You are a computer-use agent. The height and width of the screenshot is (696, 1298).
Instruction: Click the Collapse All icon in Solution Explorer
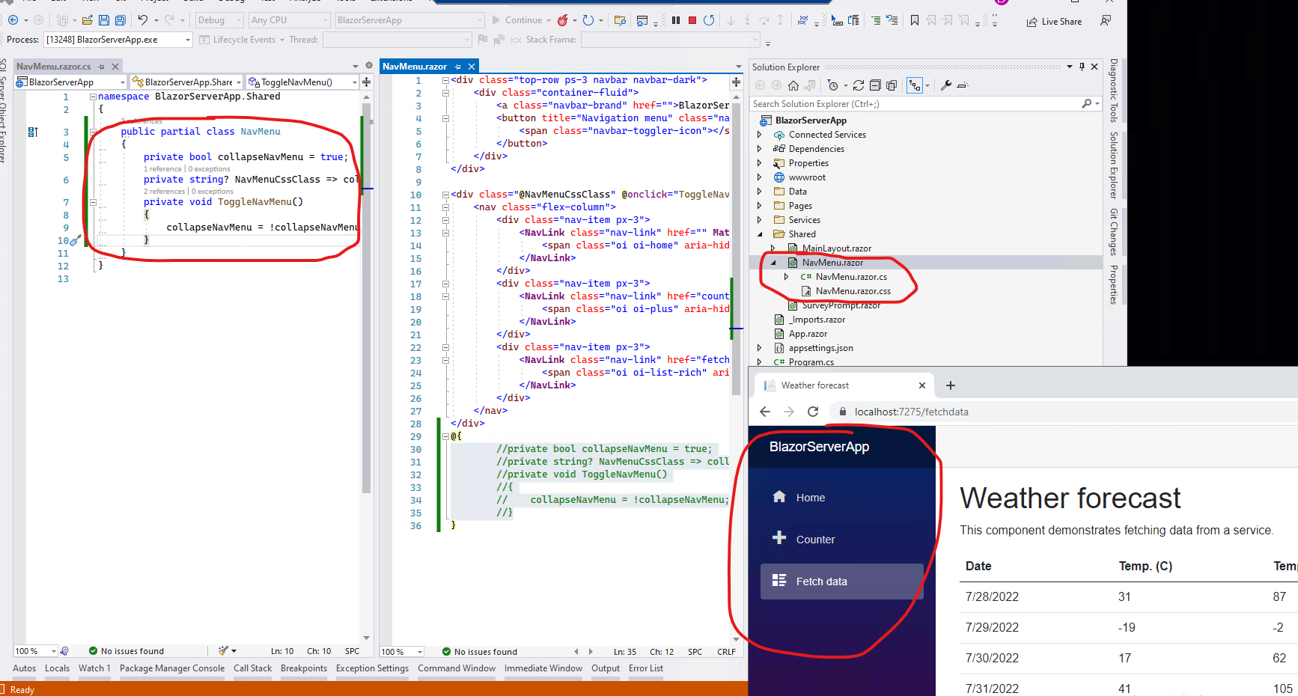[x=875, y=85]
